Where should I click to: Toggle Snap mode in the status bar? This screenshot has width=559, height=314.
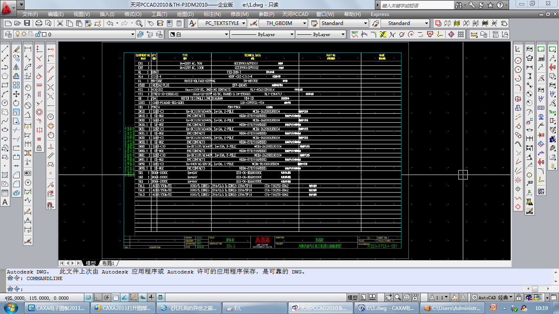click(88, 297)
